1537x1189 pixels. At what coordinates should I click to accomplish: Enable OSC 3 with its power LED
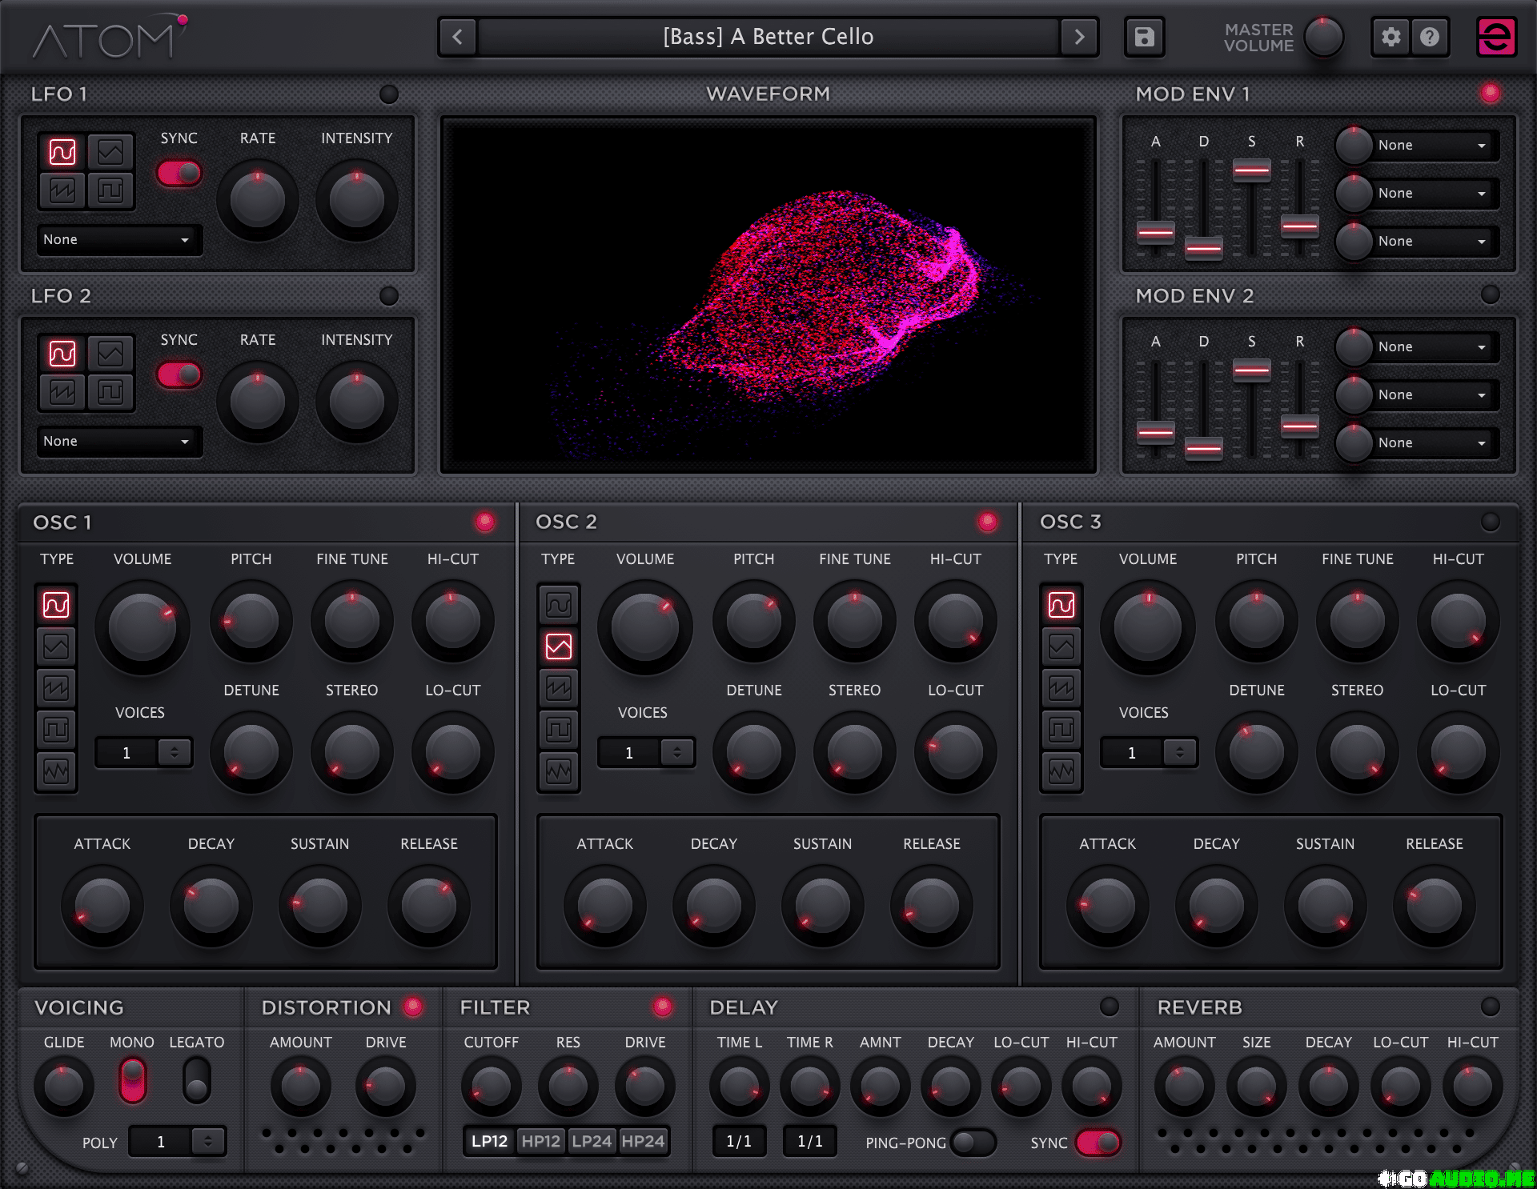point(1490,522)
